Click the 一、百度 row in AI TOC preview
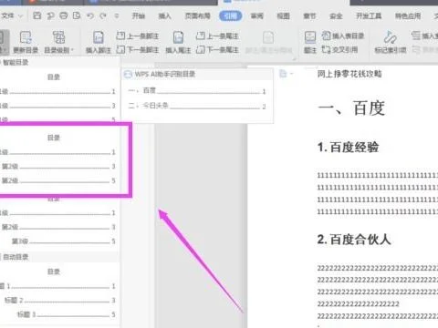This screenshot has width=438, height=328. pyautogui.click(x=197, y=90)
